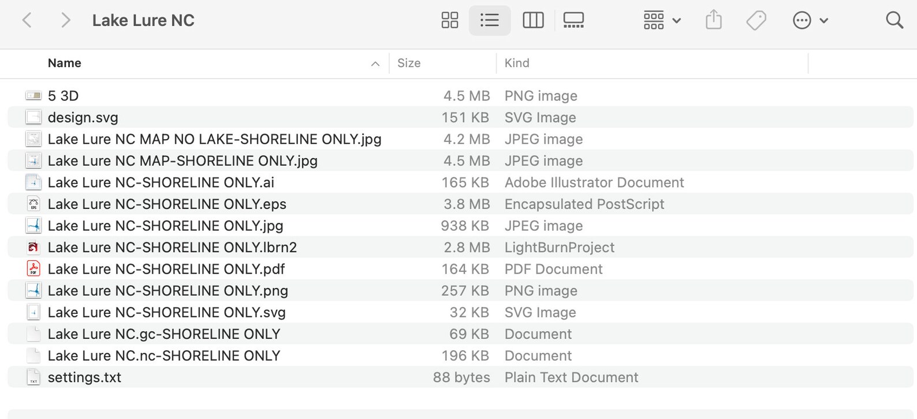Select the settings.txt file

460,377
